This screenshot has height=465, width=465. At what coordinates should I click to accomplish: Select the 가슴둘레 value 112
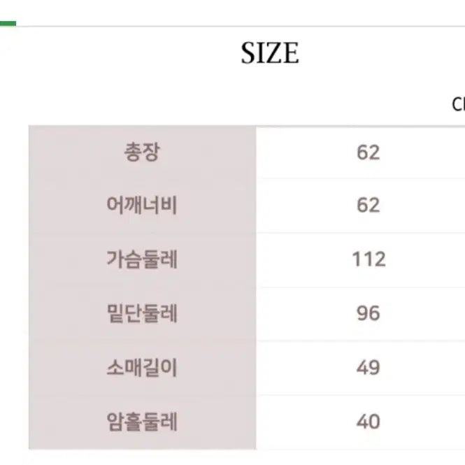(369, 259)
